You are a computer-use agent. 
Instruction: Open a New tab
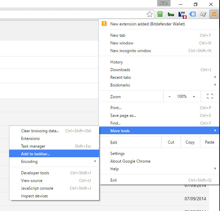(x=159, y=35)
